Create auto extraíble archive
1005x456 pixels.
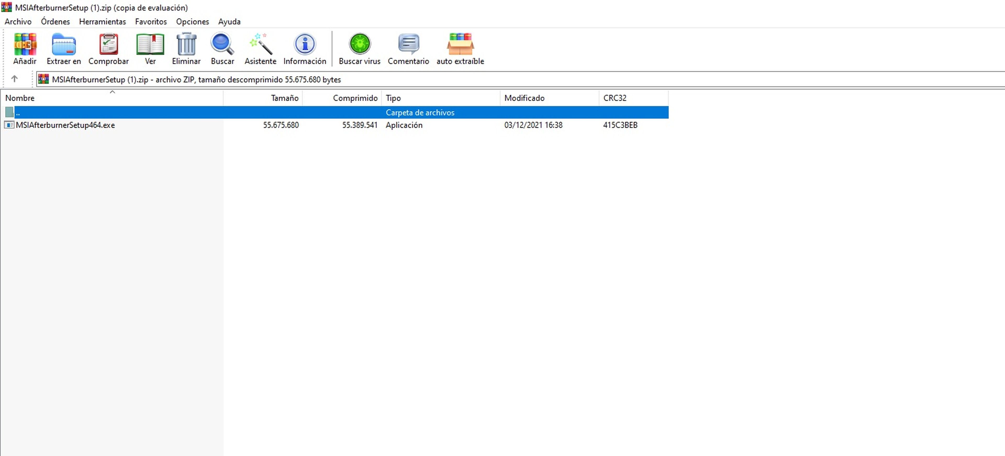[460, 49]
